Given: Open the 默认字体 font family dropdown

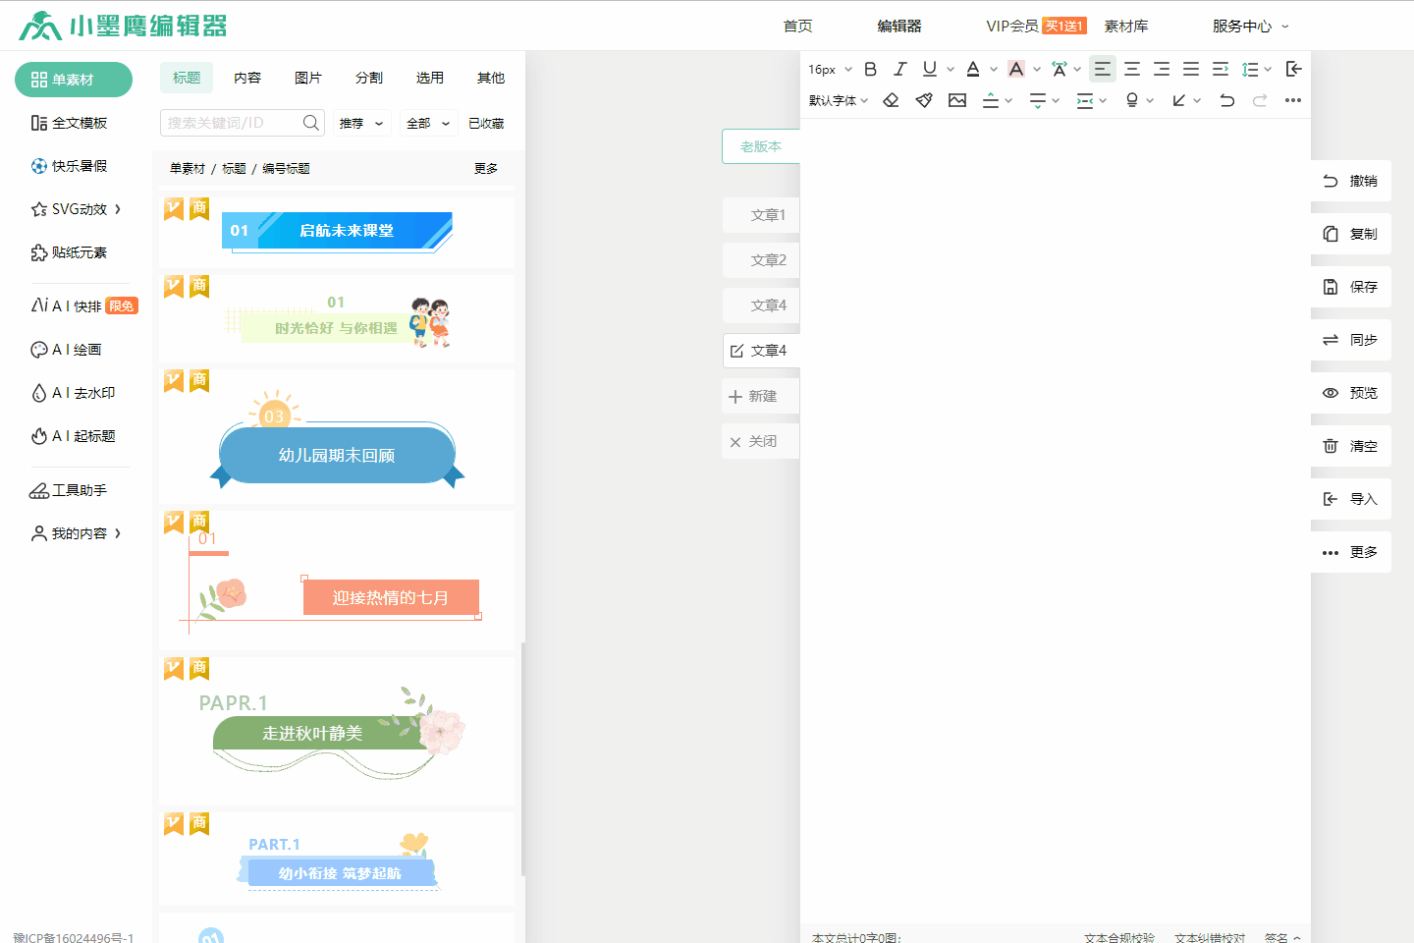Looking at the screenshot, I should [x=839, y=100].
